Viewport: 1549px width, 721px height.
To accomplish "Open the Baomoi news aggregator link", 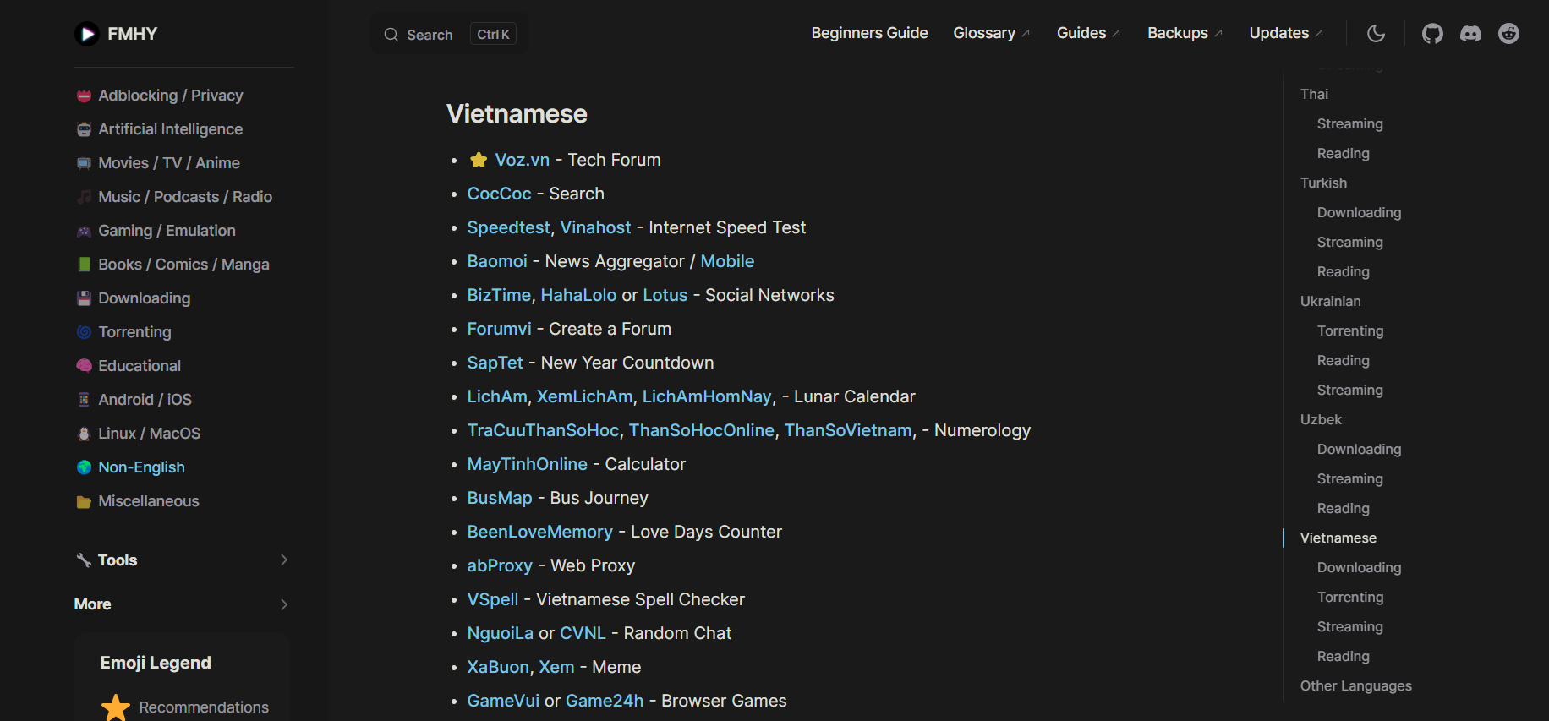I will point(497,261).
